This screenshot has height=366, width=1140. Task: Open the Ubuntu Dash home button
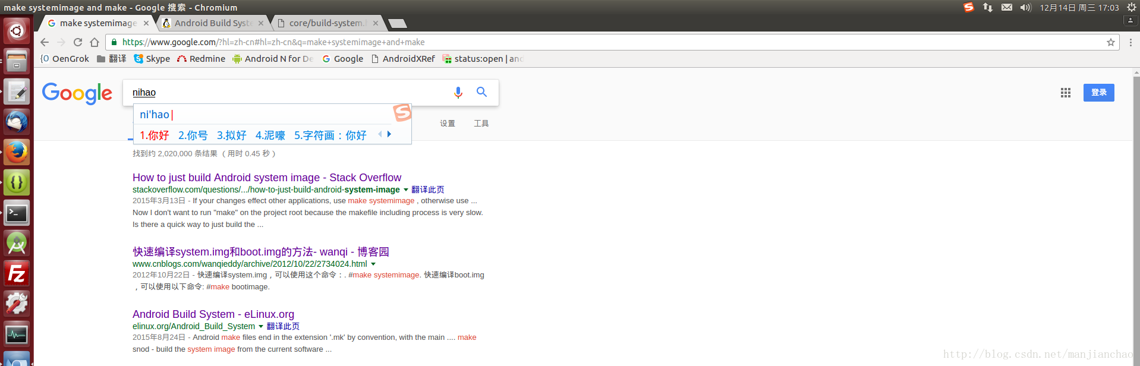tap(17, 31)
